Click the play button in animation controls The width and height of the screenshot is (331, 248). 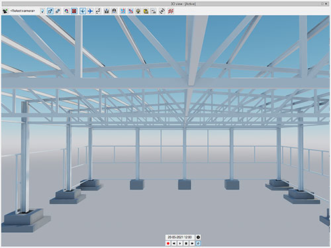(x=180, y=243)
